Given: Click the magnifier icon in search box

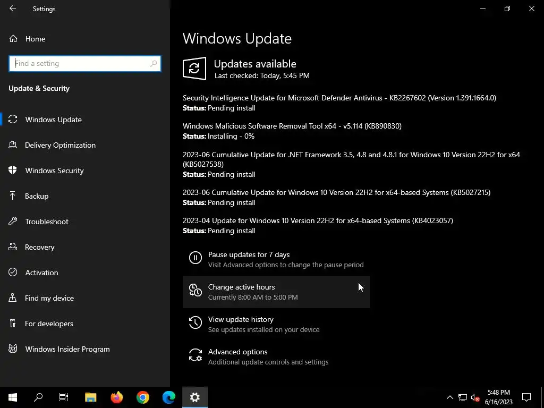Looking at the screenshot, I should point(154,64).
